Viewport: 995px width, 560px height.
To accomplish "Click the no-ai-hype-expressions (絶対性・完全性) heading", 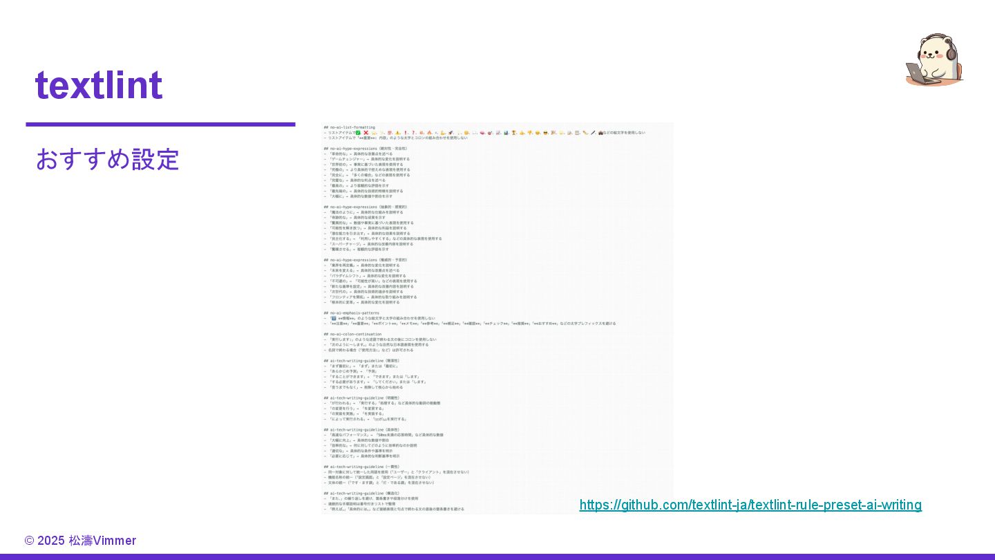I will 366,149.
